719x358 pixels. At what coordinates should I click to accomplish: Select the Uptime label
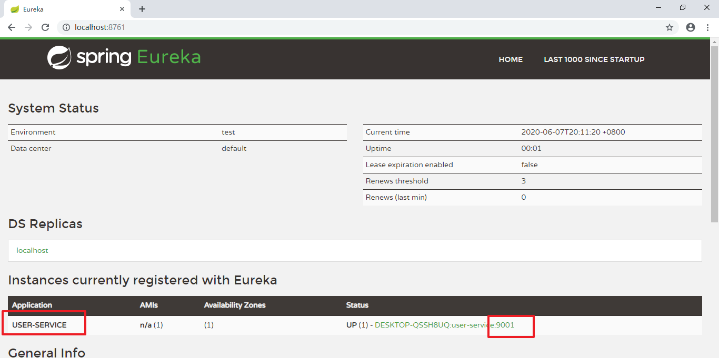pyautogui.click(x=378, y=148)
